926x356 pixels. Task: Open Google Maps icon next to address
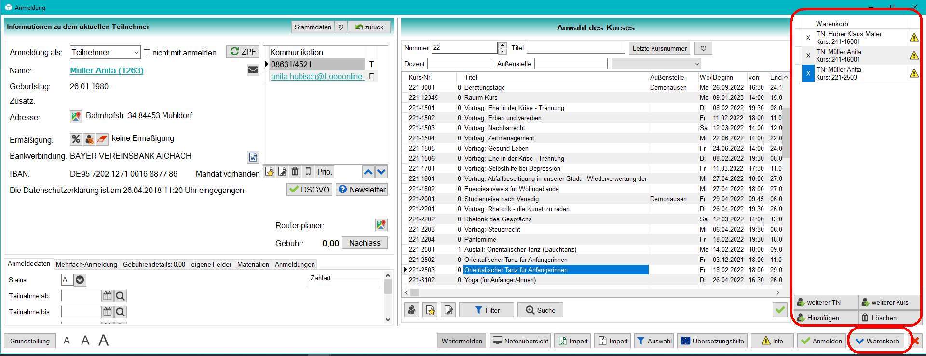tap(76, 116)
